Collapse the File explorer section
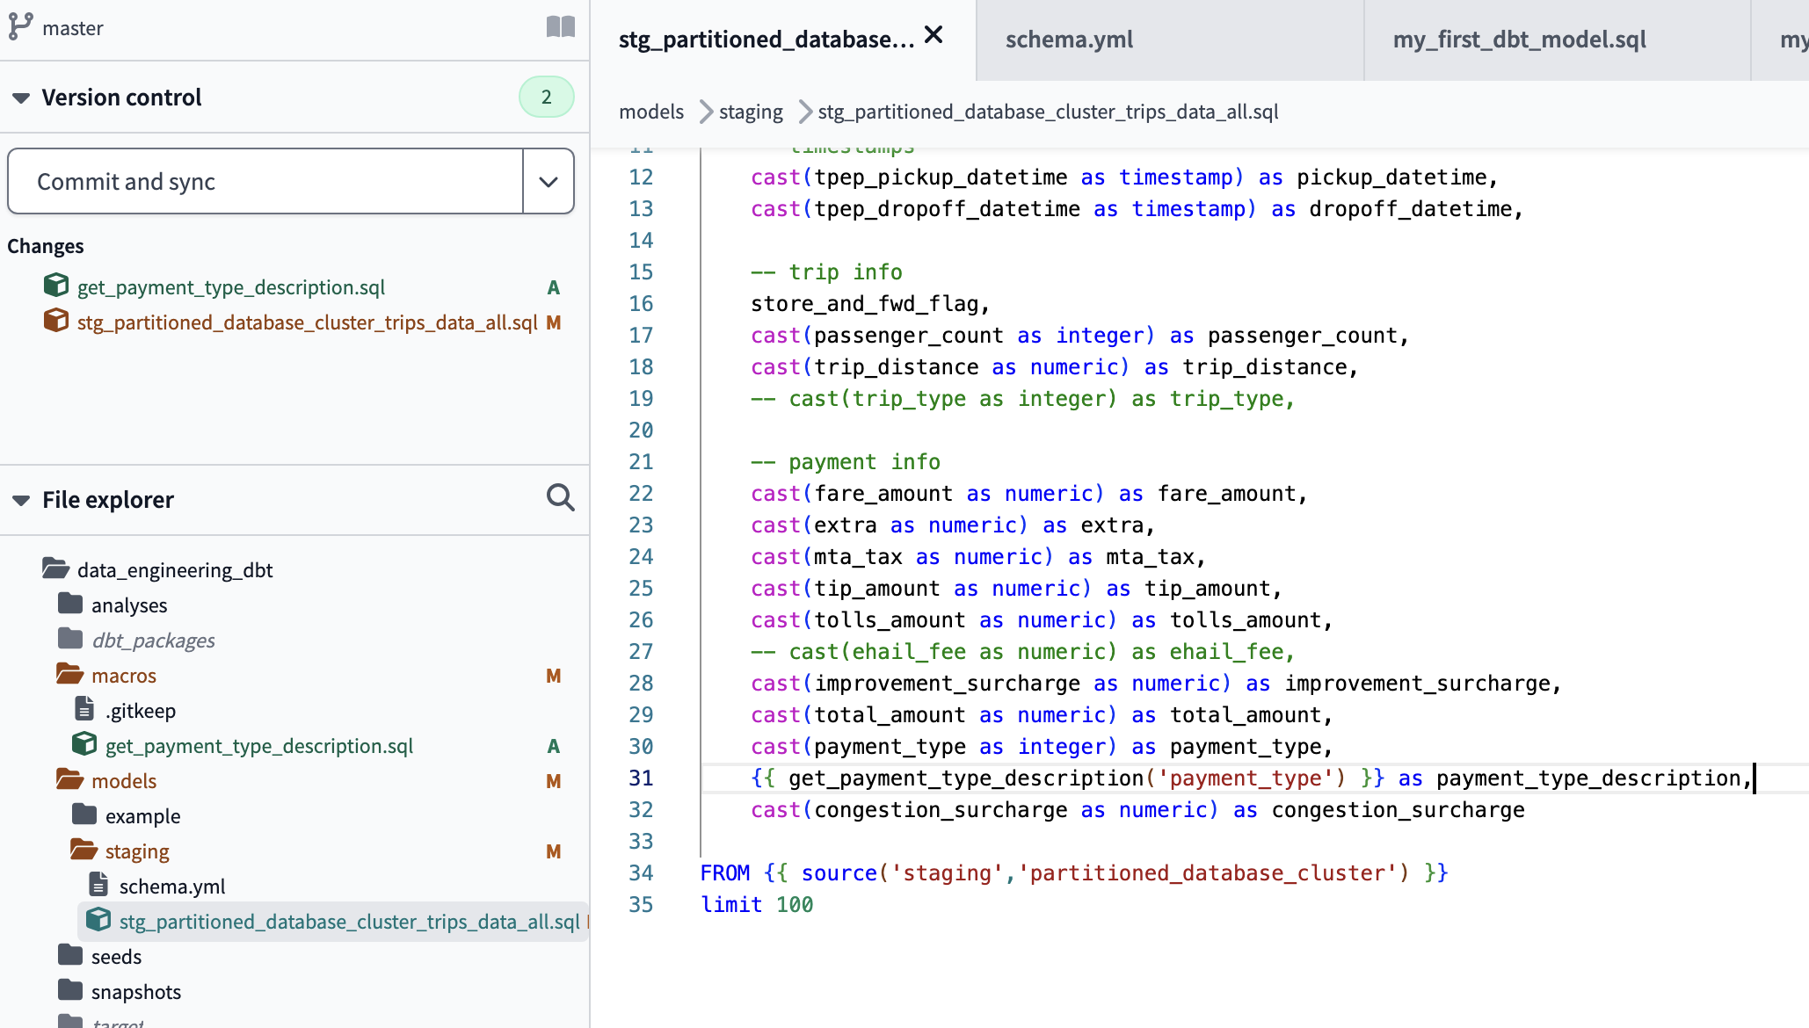The height and width of the screenshot is (1028, 1809). (21, 500)
